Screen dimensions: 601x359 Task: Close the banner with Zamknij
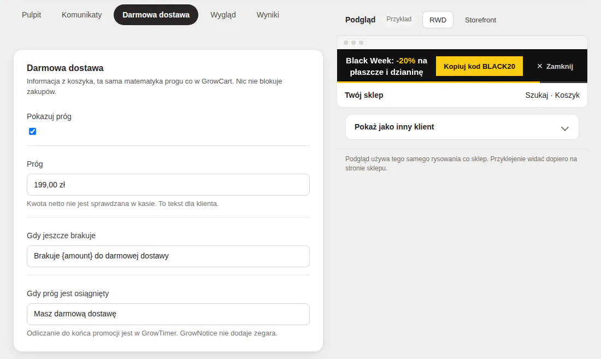click(555, 66)
